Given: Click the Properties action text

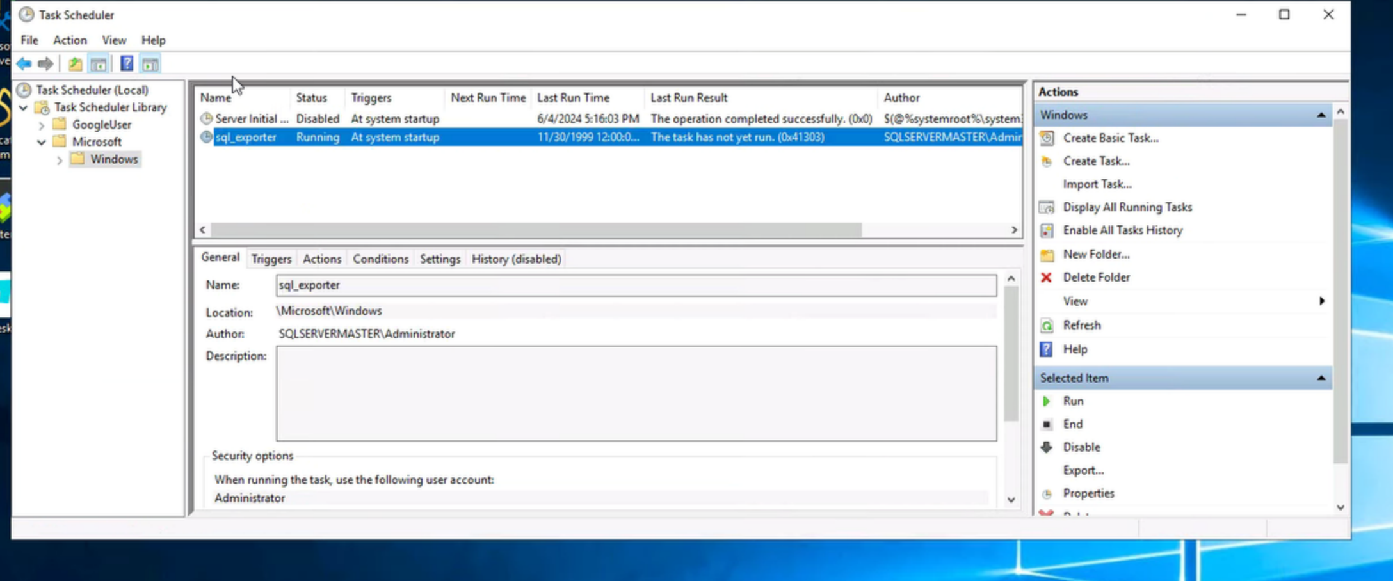Looking at the screenshot, I should 1088,493.
